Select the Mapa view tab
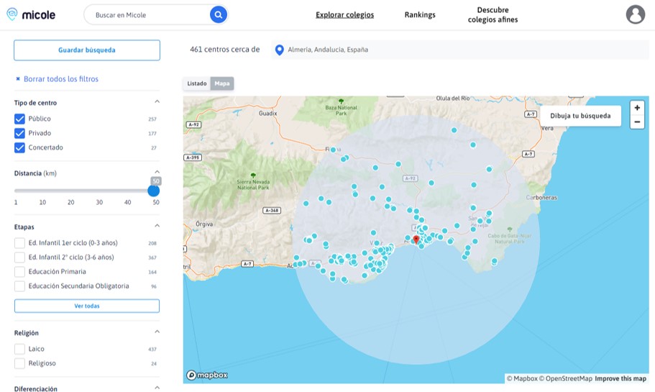655x392 pixels. tap(222, 83)
